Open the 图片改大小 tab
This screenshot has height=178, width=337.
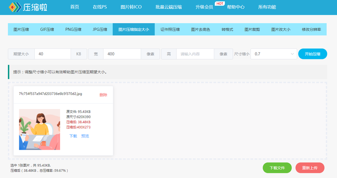coord(281,29)
